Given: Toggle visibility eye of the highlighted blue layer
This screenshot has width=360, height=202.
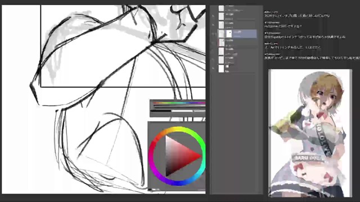Looking at the screenshot, I should pos(213,34).
